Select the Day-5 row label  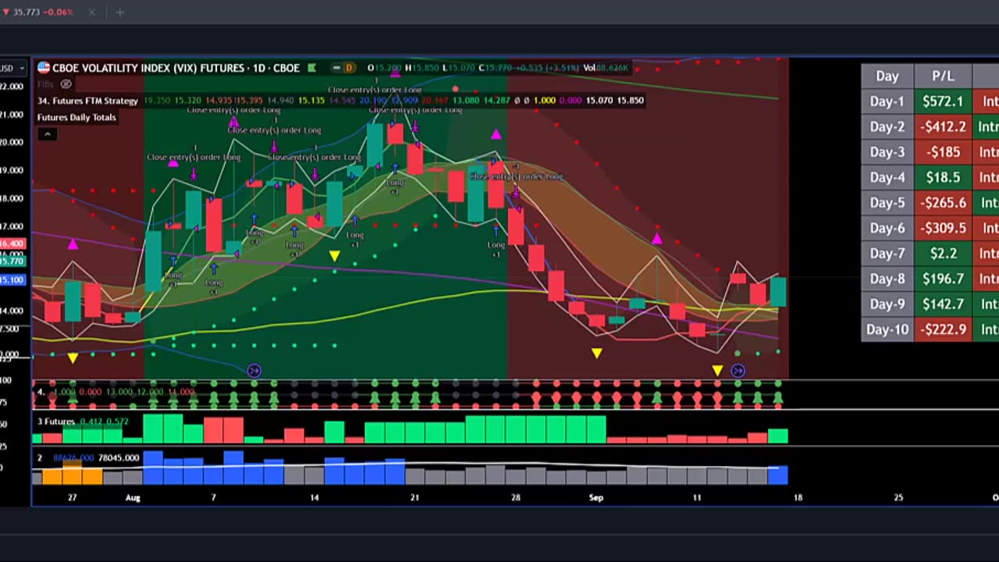pos(887,203)
